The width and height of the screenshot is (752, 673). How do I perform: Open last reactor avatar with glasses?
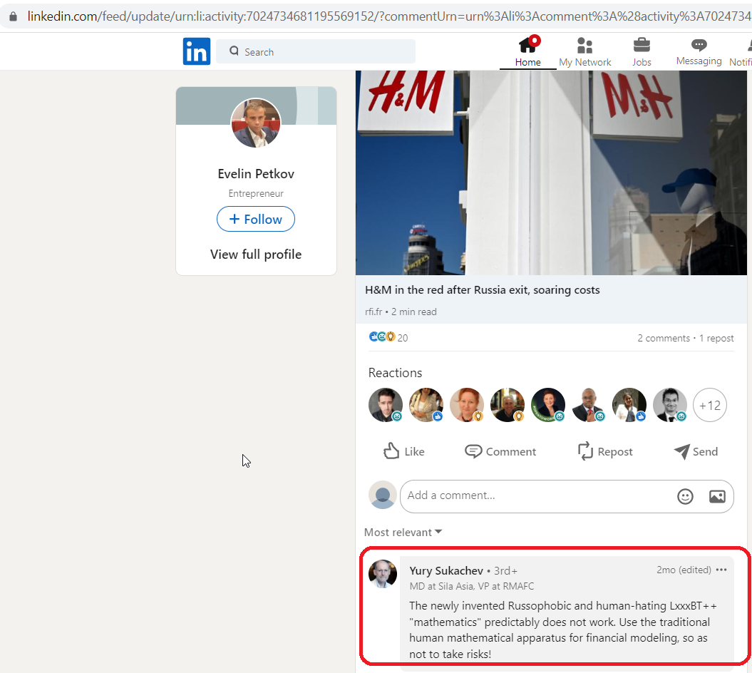670,405
